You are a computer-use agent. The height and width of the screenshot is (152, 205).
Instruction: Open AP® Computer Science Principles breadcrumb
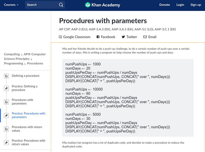pyautogui.click(x=25, y=56)
